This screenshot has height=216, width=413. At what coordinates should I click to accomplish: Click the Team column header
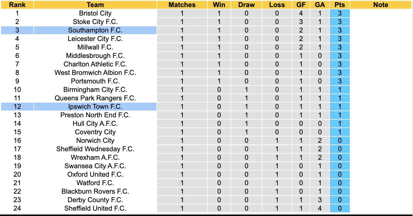[x=95, y=5]
